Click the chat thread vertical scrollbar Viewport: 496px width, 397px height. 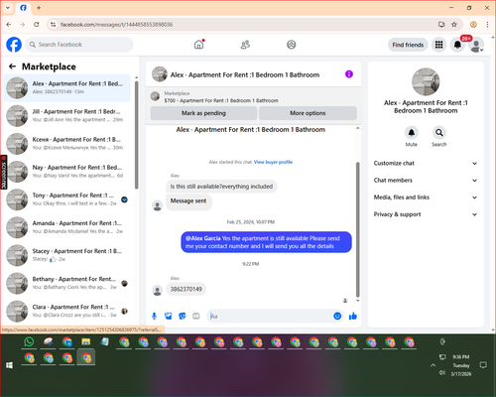click(x=357, y=229)
